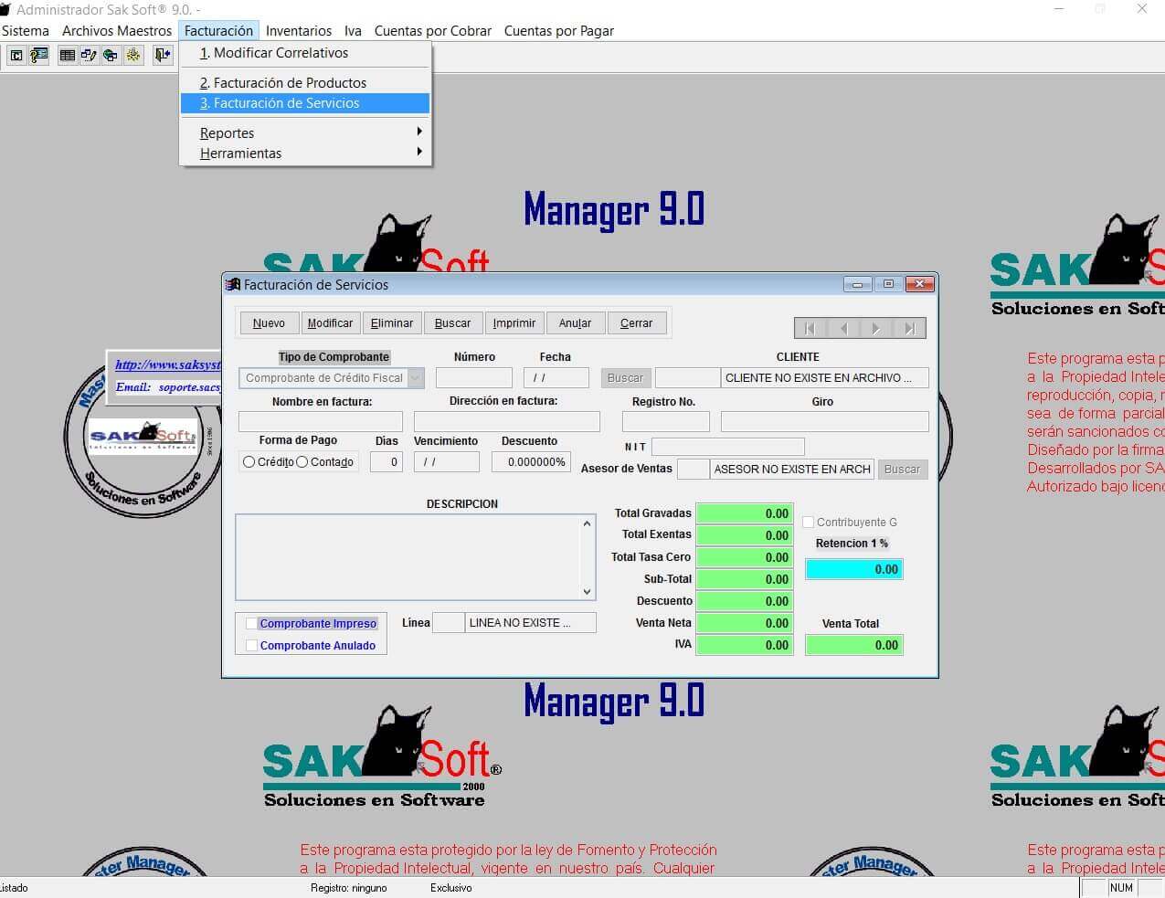Click the Eliminar button
Viewport: 1165px width, 898px height.
click(x=392, y=322)
